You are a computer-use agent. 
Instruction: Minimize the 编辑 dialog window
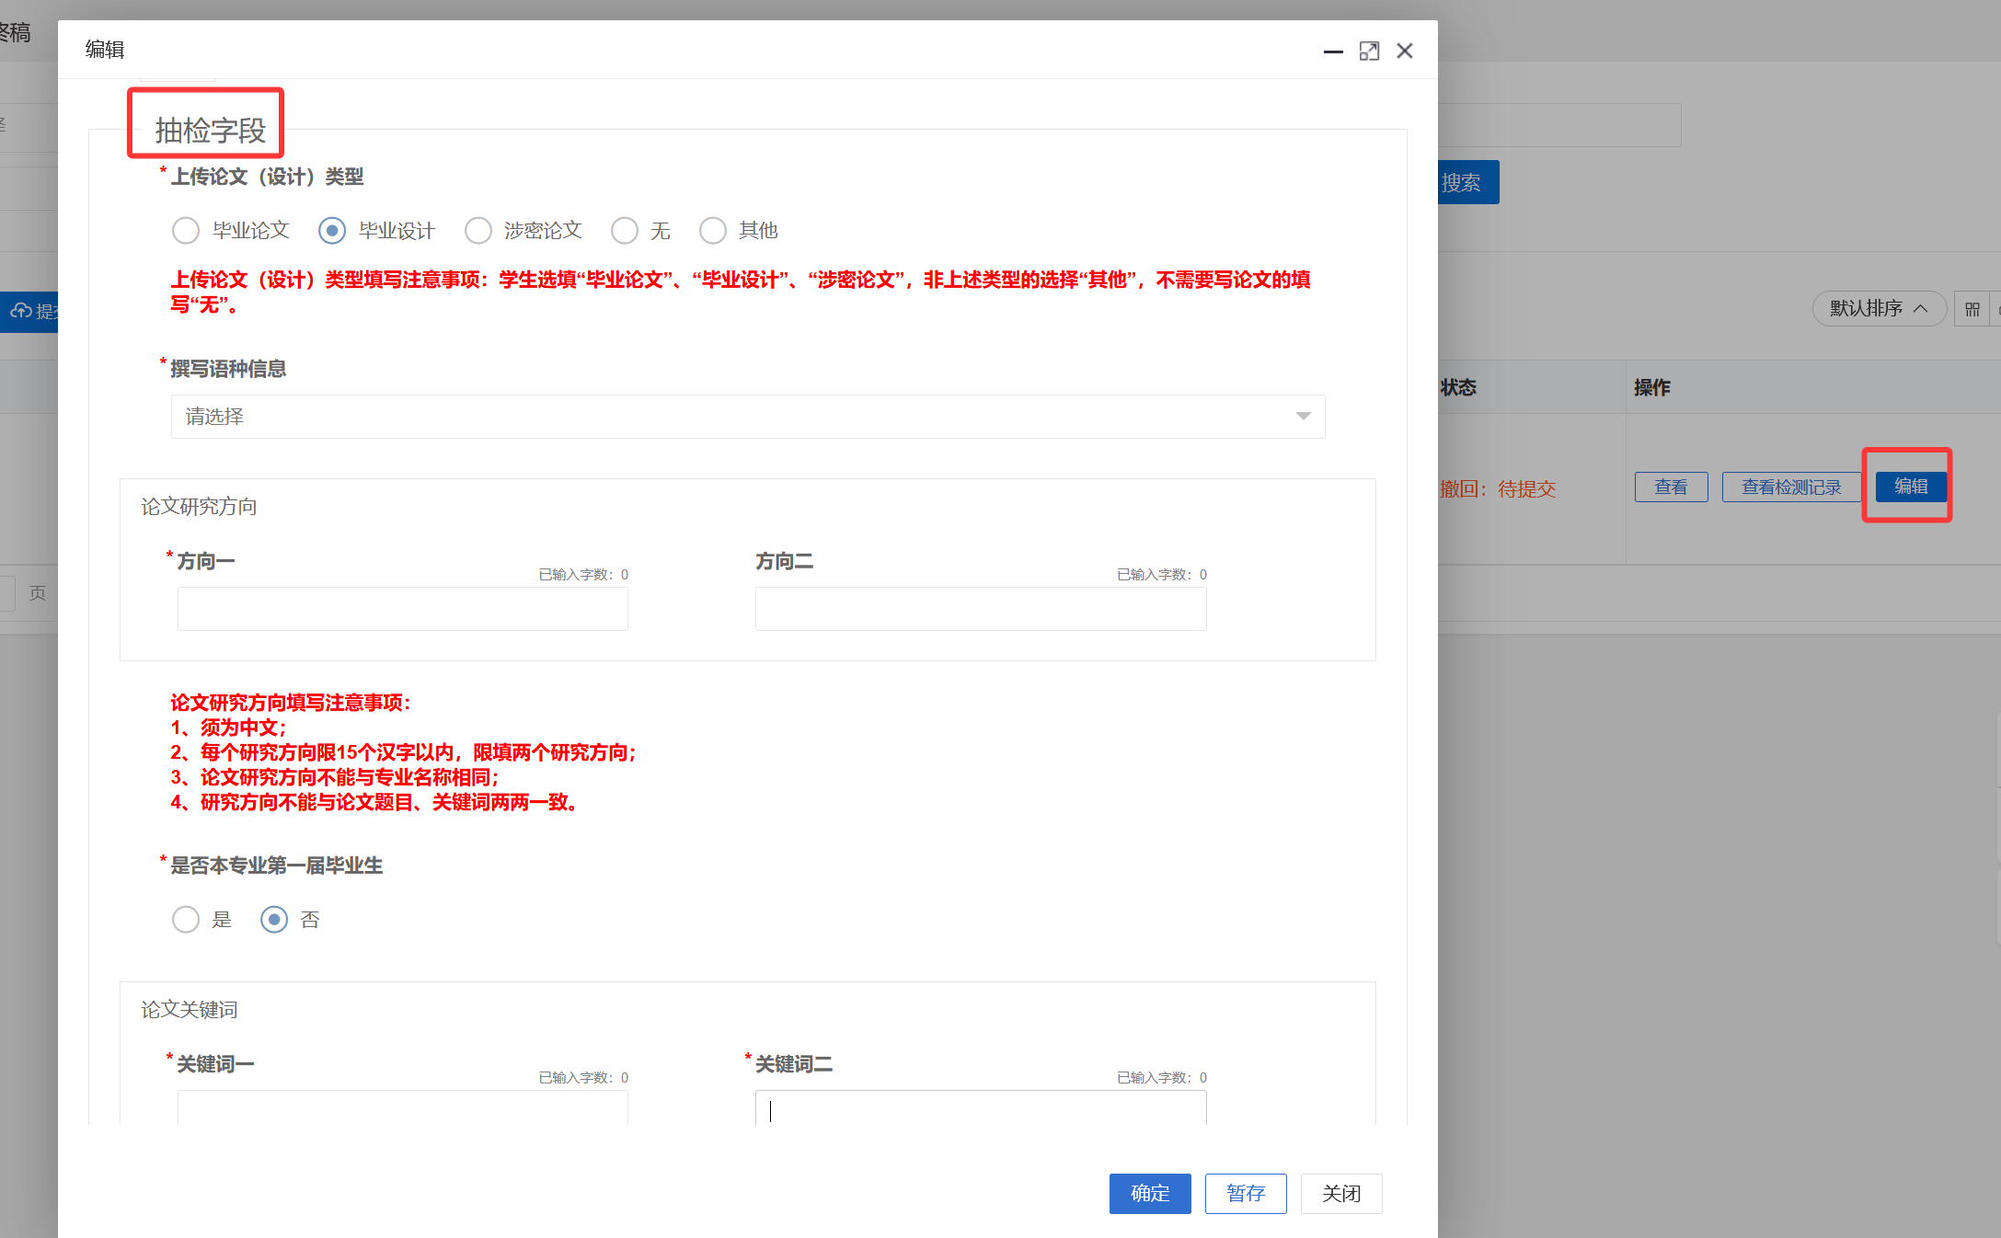pyautogui.click(x=1333, y=52)
